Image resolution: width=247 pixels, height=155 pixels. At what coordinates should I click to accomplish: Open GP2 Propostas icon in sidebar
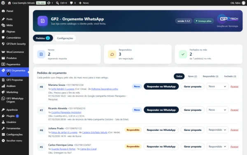pos(3,80)
